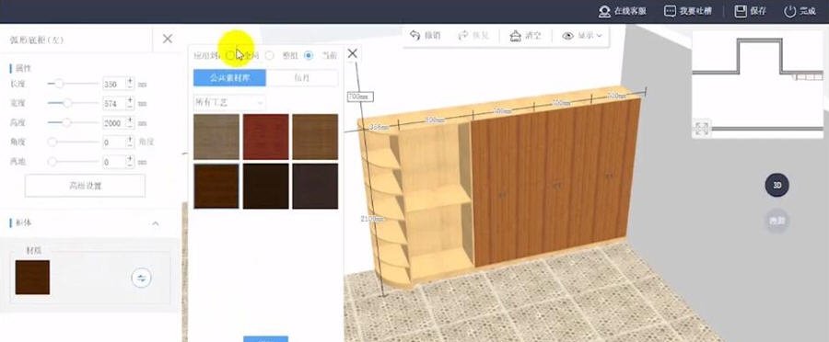Click the floor plan minimap

click(757, 85)
